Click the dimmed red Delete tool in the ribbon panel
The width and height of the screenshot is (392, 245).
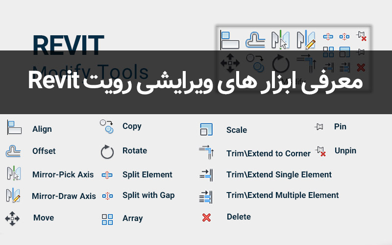pos(361,68)
